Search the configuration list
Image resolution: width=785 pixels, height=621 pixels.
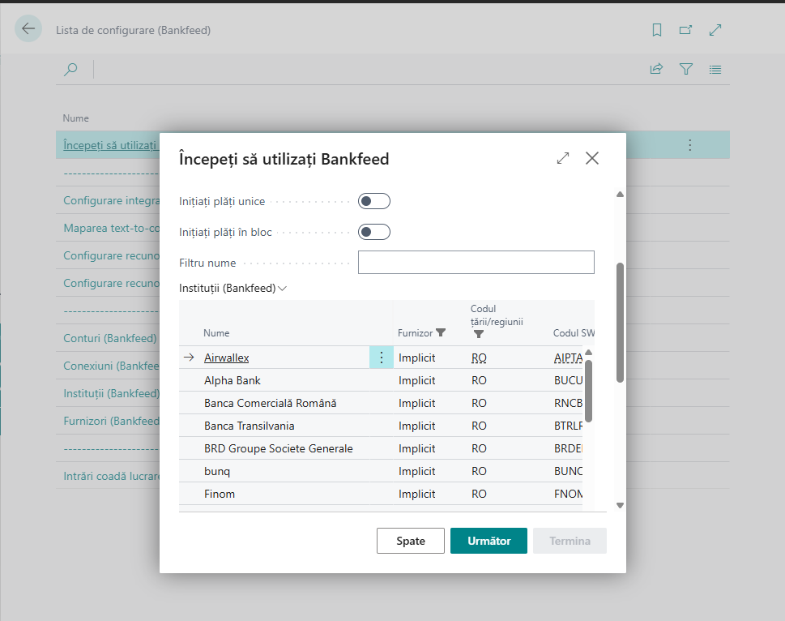(70, 69)
